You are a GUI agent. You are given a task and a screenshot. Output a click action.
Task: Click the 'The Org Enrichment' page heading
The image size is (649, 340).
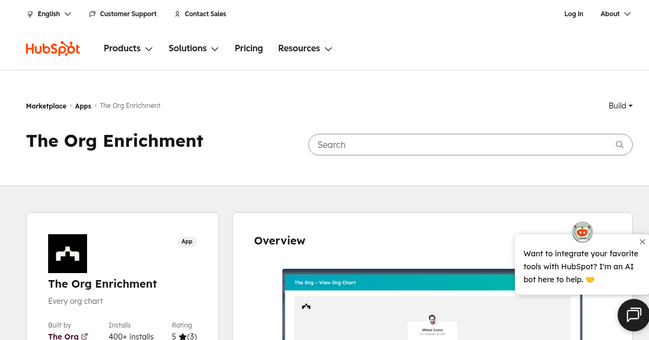115,141
